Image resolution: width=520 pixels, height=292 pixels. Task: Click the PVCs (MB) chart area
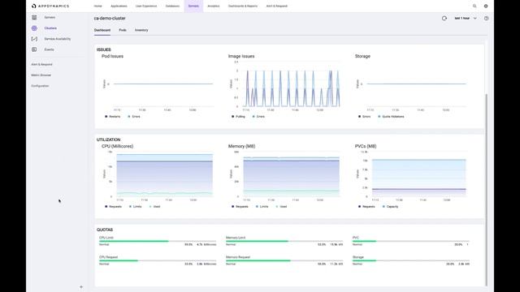point(418,175)
